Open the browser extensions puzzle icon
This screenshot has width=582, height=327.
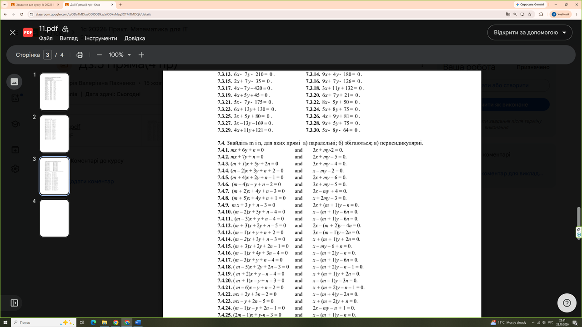click(x=541, y=14)
